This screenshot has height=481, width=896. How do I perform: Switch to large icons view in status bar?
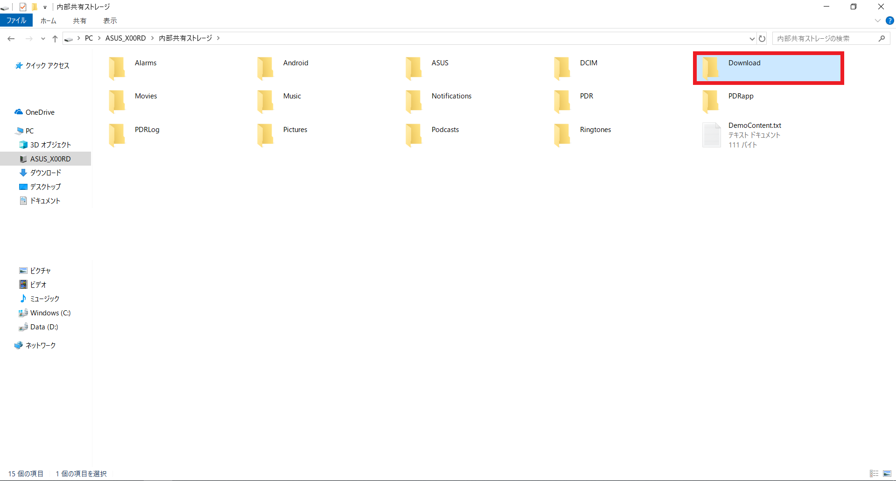(x=887, y=474)
